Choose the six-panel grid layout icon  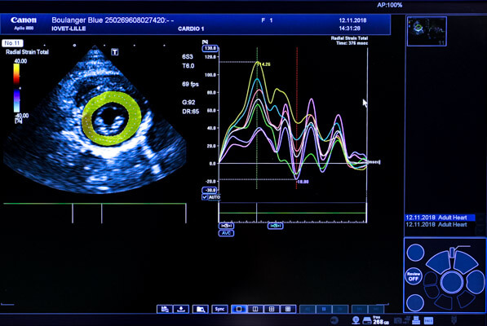[288, 309]
